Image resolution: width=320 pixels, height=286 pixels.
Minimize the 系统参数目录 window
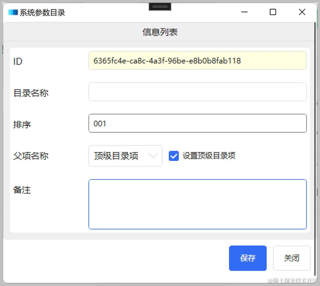coord(244,12)
